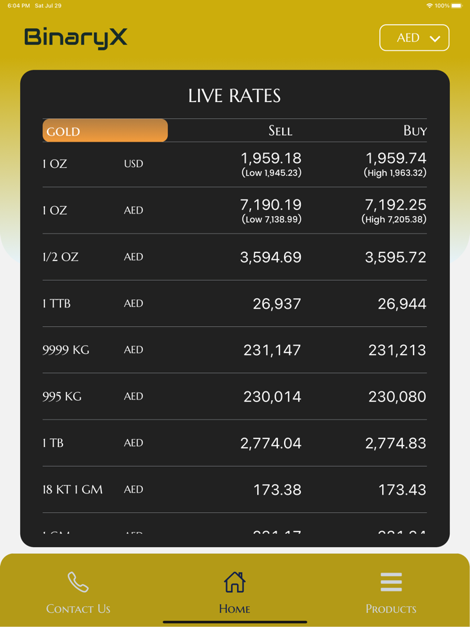This screenshot has height=627, width=470.
Task: Open the AED currency dropdown
Action: [x=414, y=38]
